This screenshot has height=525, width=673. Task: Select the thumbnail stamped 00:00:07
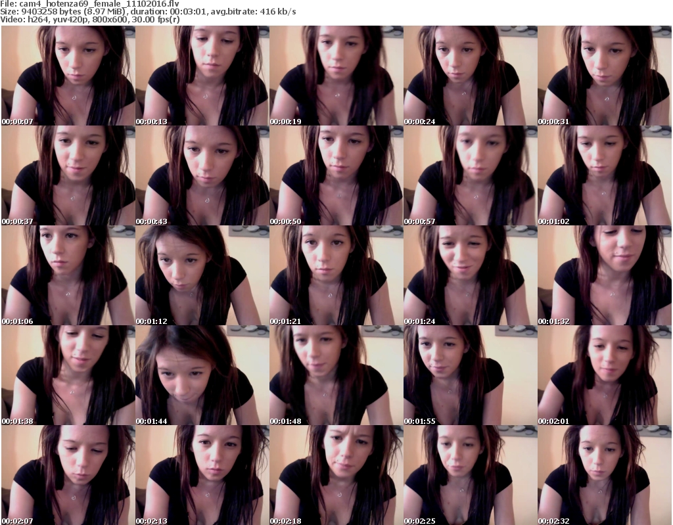click(68, 76)
